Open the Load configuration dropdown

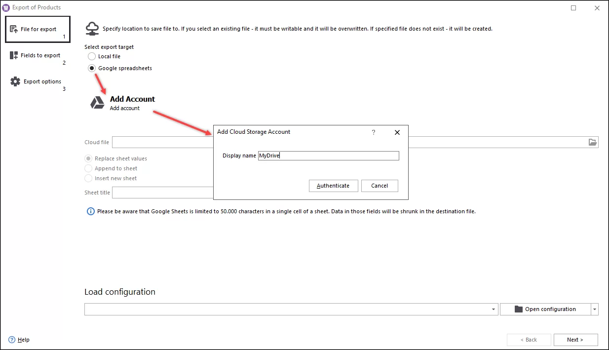click(x=493, y=309)
